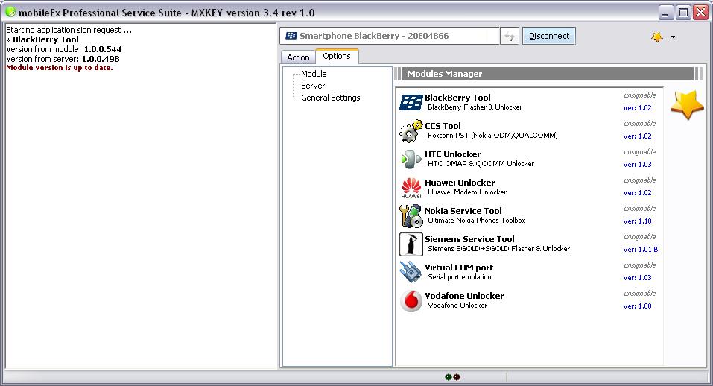Click 'Huawei Modem Unlocker' description text
The image size is (713, 386).
point(467,192)
